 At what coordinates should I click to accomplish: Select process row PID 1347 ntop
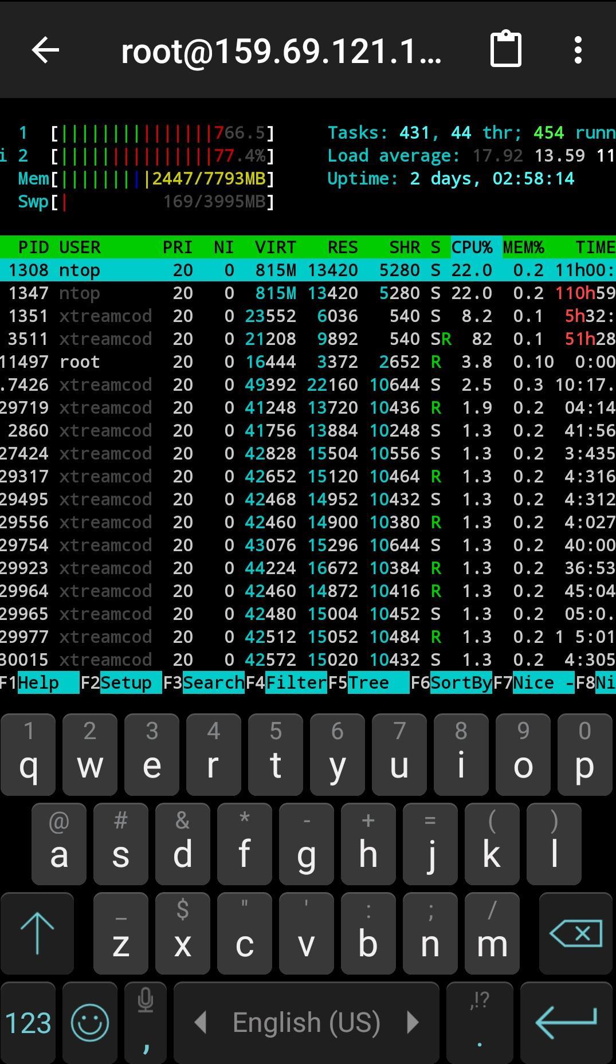(x=308, y=293)
